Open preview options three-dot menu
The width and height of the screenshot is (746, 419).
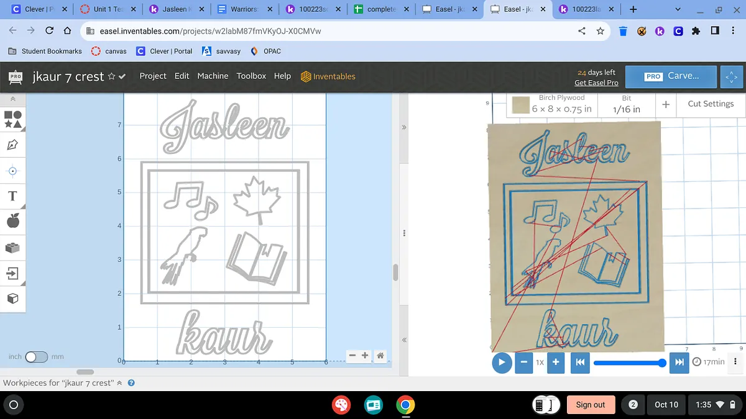point(735,362)
